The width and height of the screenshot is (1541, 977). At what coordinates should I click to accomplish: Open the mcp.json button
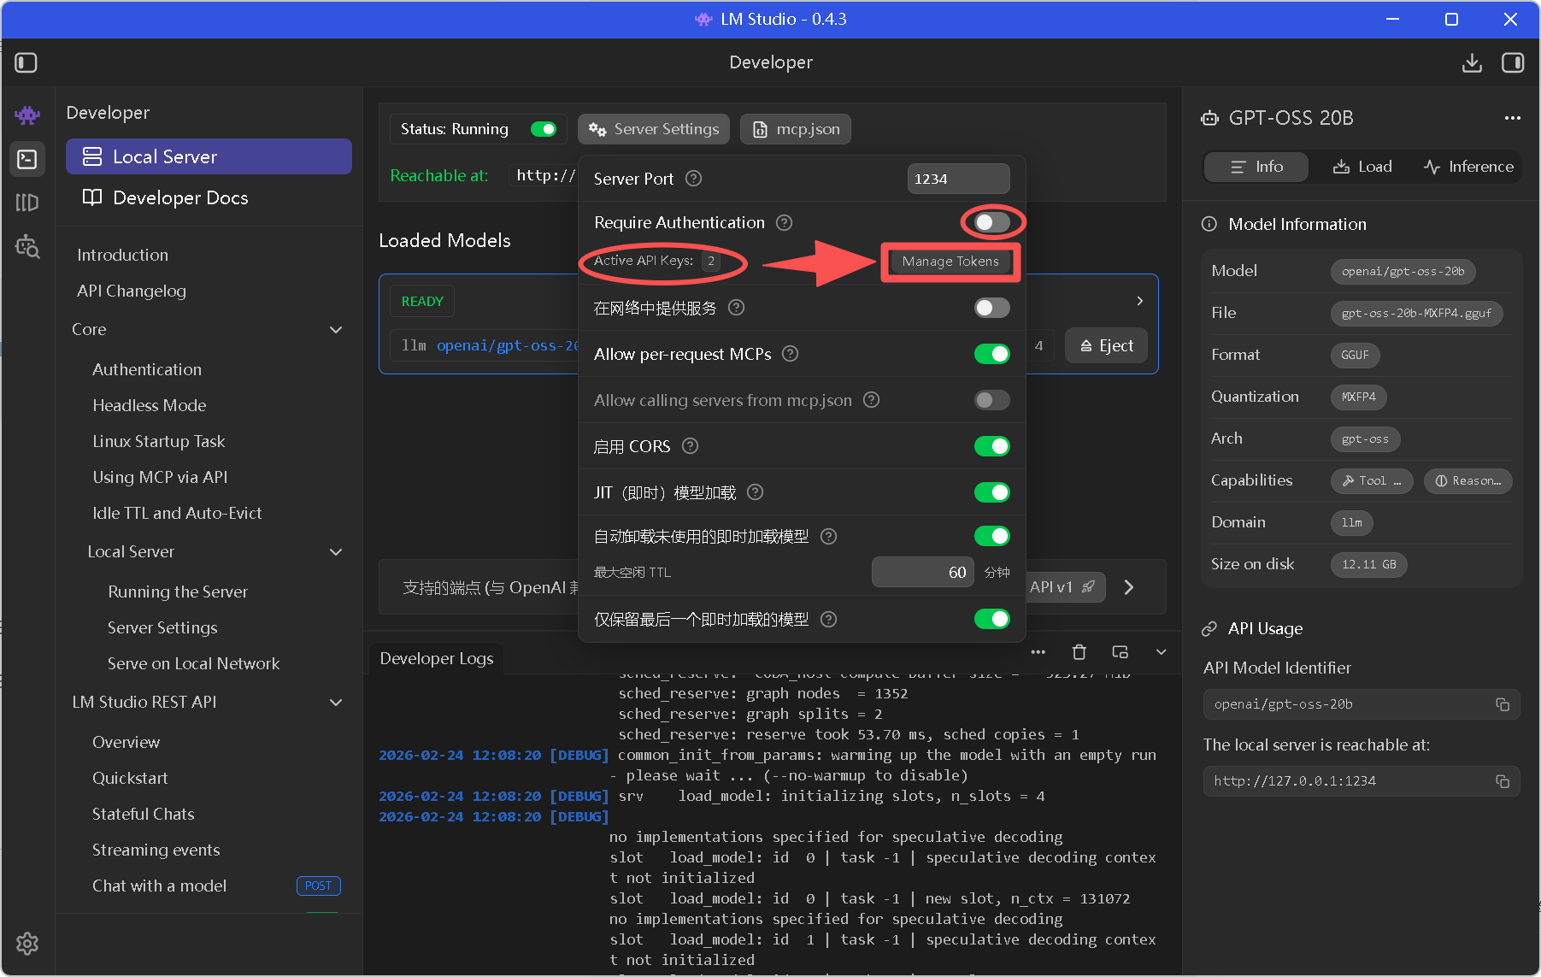[x=796, y=129]
